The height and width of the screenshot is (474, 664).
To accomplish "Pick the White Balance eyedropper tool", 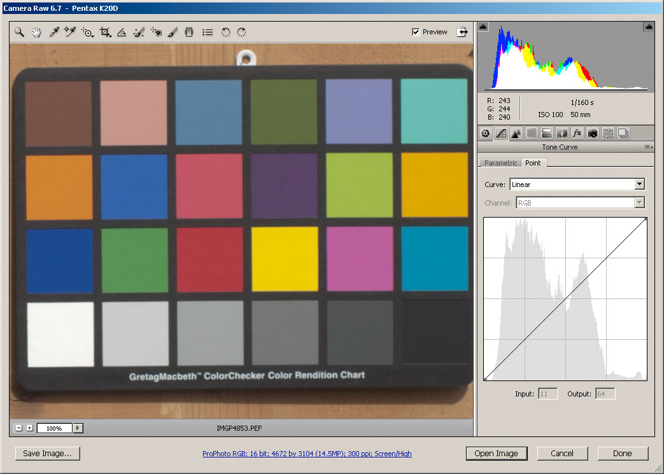I will 53,32.
